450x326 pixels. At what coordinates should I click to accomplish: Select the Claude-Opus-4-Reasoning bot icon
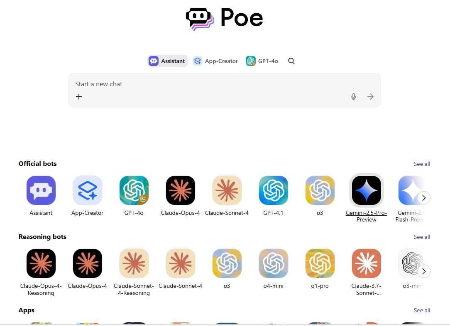(41, 263)
